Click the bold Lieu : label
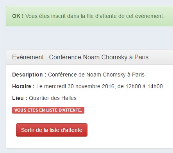 point(20,98)
